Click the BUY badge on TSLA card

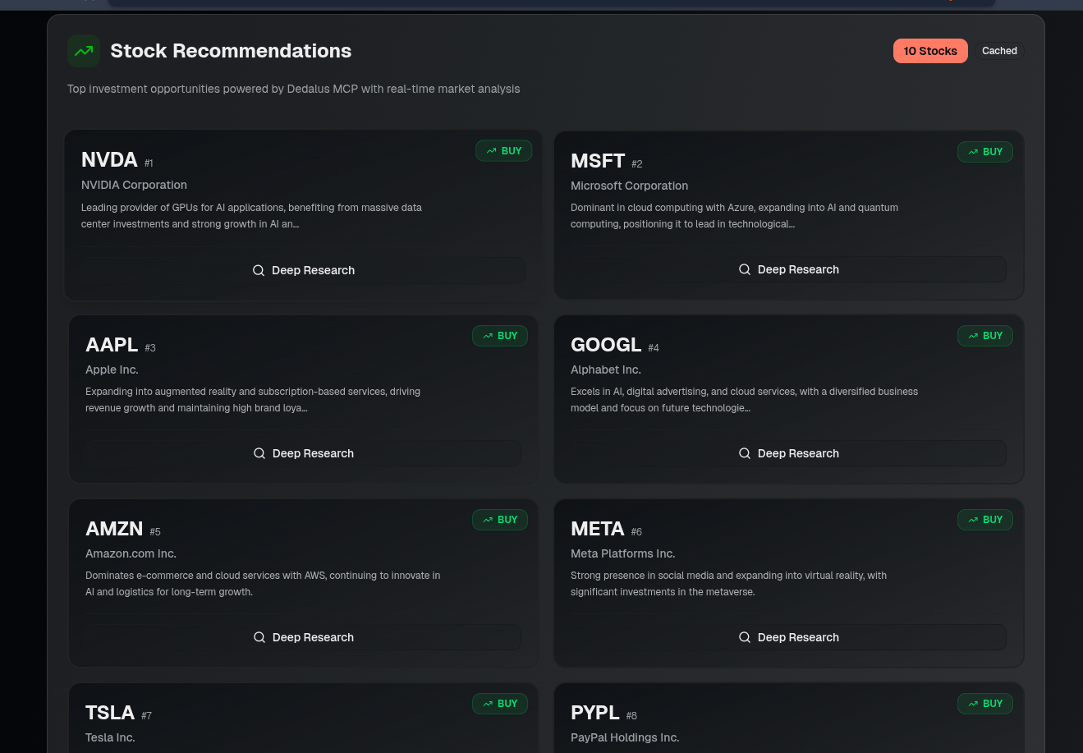pos(500,704)
